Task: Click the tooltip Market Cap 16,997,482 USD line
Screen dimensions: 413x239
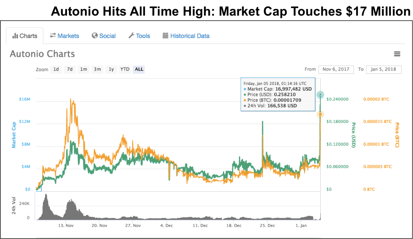Action: click(x=277, y=89)
